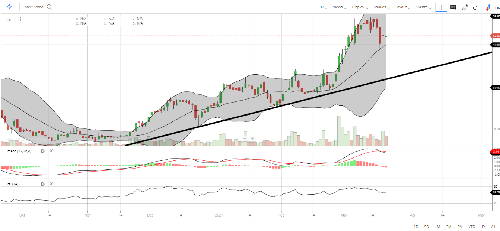Click the blue lightning bolt icon
This screenshot has width=500, height=231.
tap(9, 7)
